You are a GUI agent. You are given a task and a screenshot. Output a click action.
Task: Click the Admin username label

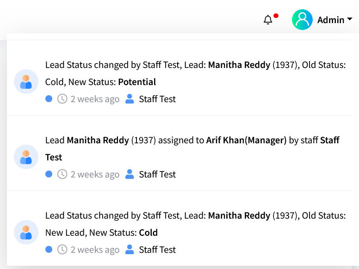(330, 20)
